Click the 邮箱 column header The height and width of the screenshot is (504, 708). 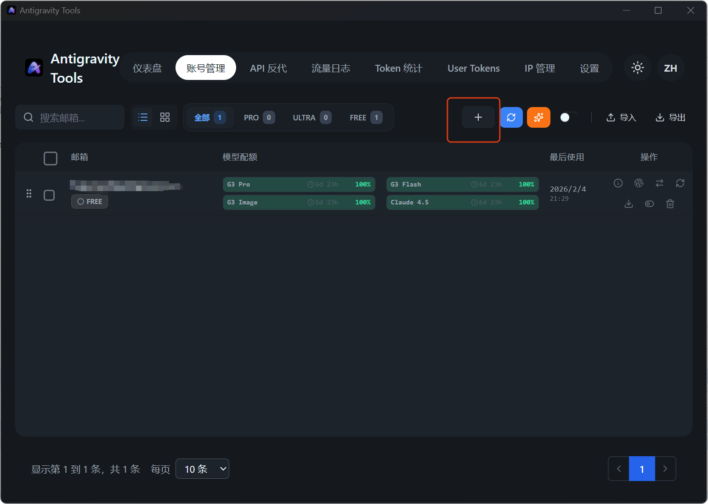79,157
